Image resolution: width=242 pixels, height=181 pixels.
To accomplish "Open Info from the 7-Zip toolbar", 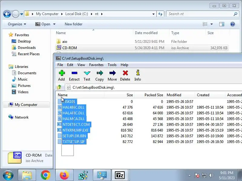I will click(x=138, y=76).
